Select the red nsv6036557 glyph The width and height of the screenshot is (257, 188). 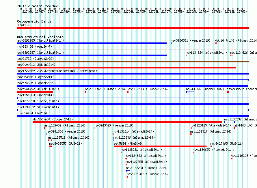click(x=51, y=146)
